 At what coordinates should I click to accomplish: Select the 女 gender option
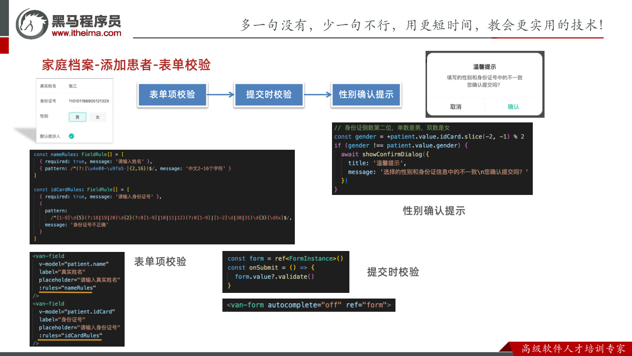click(98, 117)
